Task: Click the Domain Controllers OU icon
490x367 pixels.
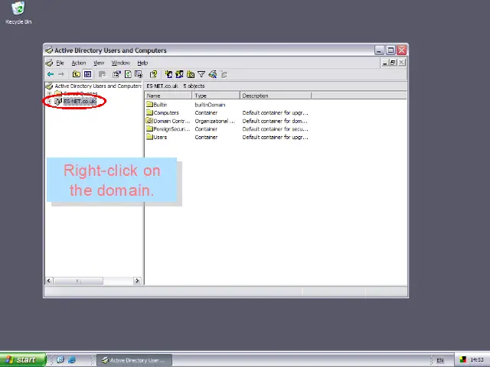Action: 149,121
